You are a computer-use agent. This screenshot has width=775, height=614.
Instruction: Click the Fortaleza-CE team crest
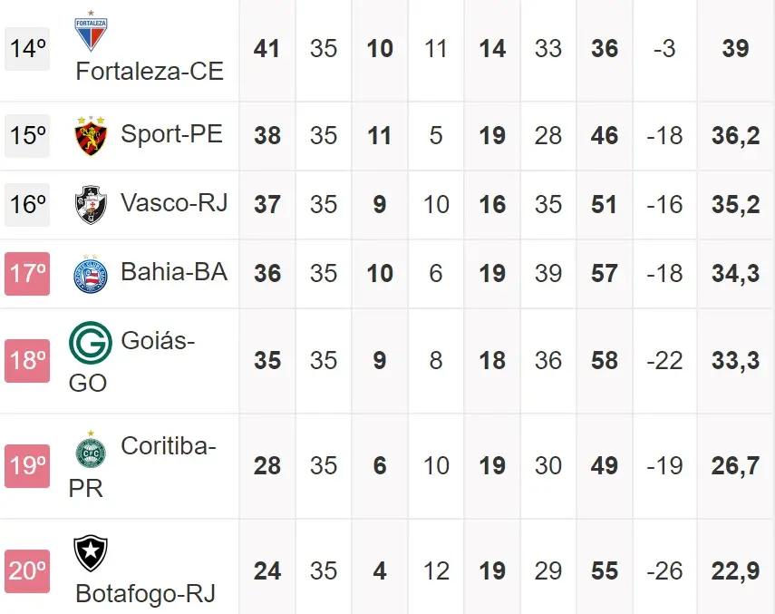click(90, 32)
